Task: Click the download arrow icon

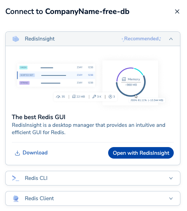Action: click(x=17, y=153)
